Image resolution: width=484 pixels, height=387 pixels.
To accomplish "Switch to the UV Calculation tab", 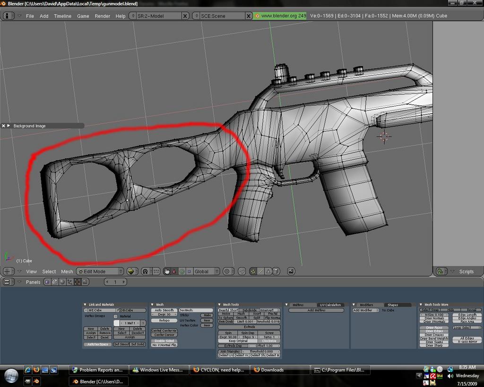I will [x=330, y=305].
